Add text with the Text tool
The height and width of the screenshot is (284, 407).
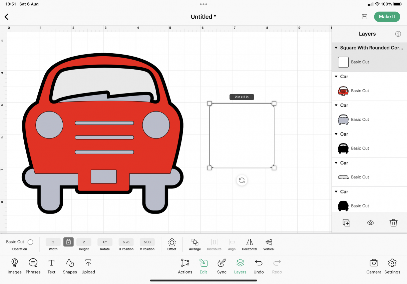pos(51,266)
